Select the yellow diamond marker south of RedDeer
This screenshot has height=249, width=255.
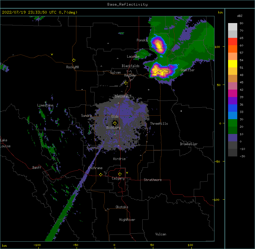(x=126, y=83)
